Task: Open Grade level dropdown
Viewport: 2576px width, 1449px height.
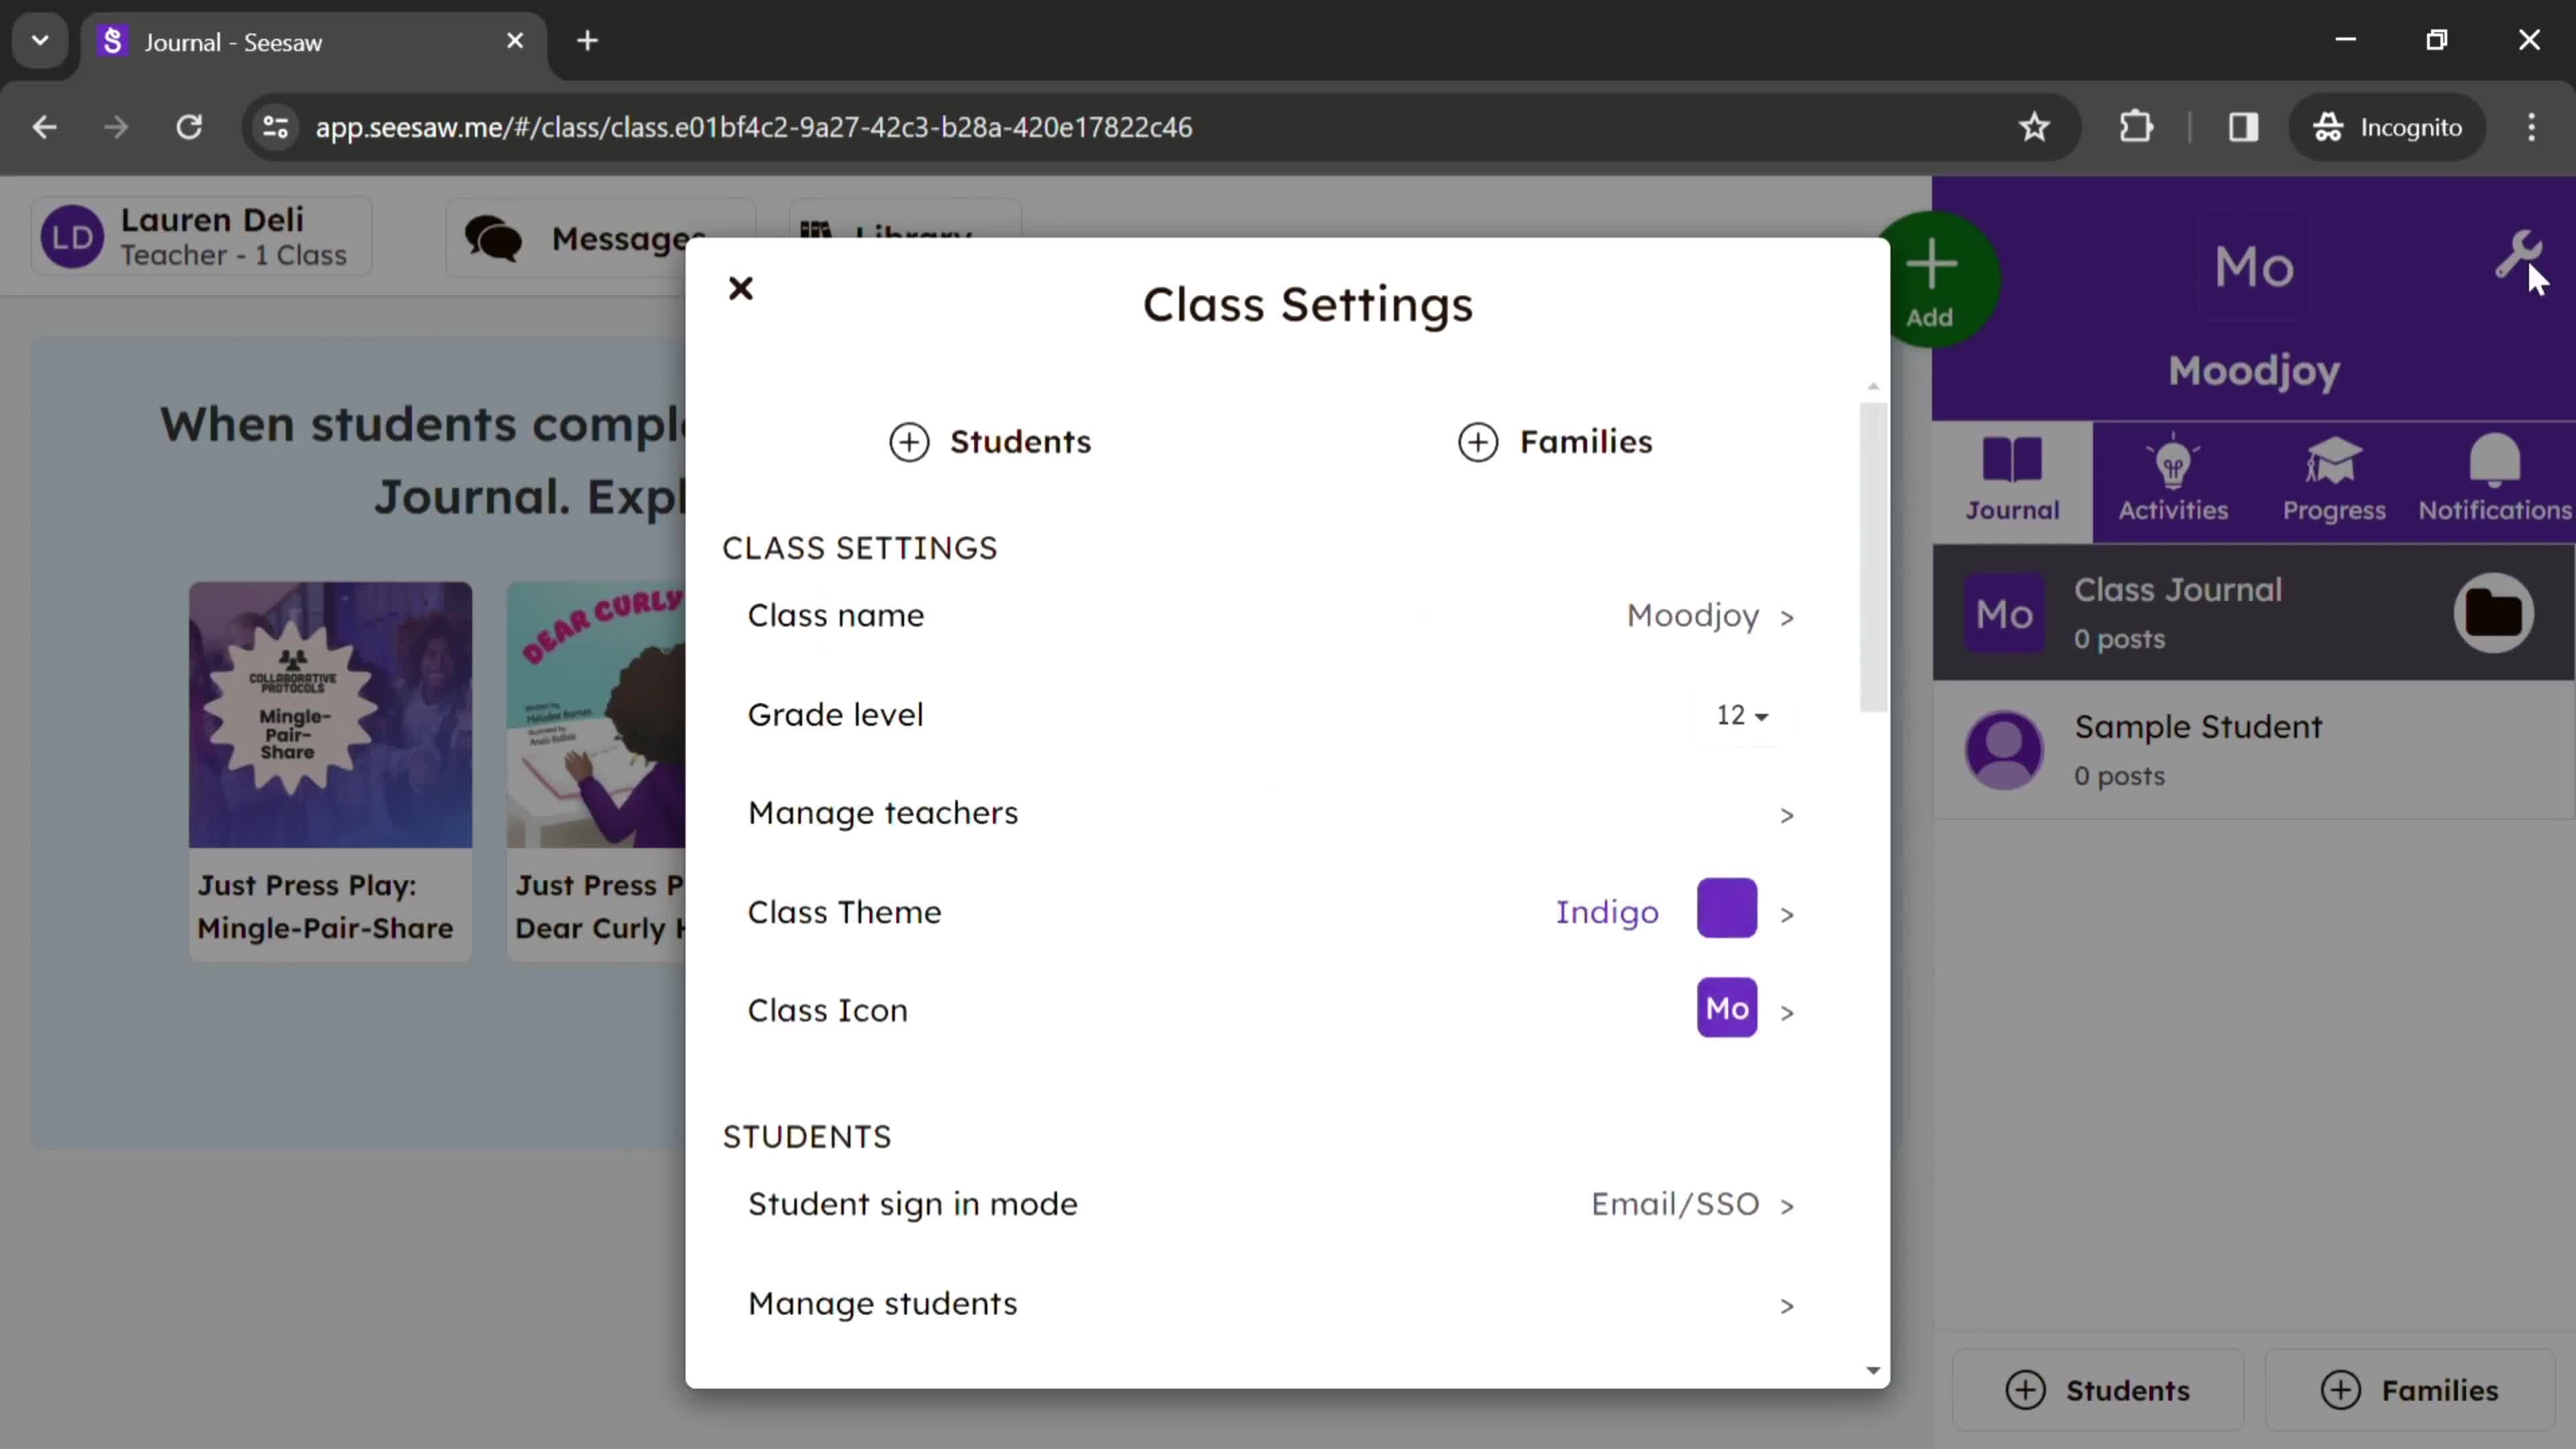Action: pyautogui.click(x=1741, y=713)
